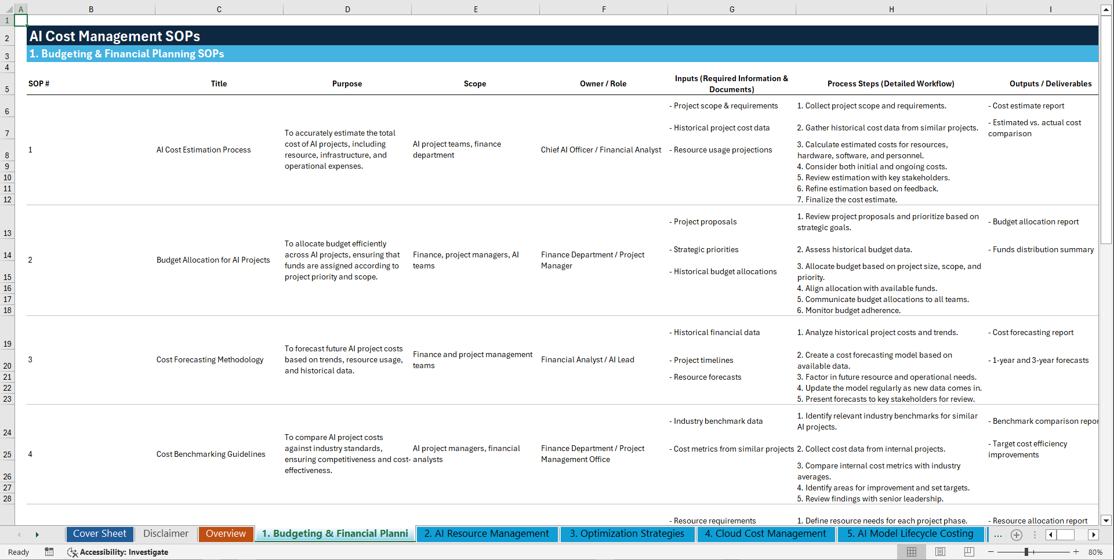Select the Overview sheet tab

point(226,533)
